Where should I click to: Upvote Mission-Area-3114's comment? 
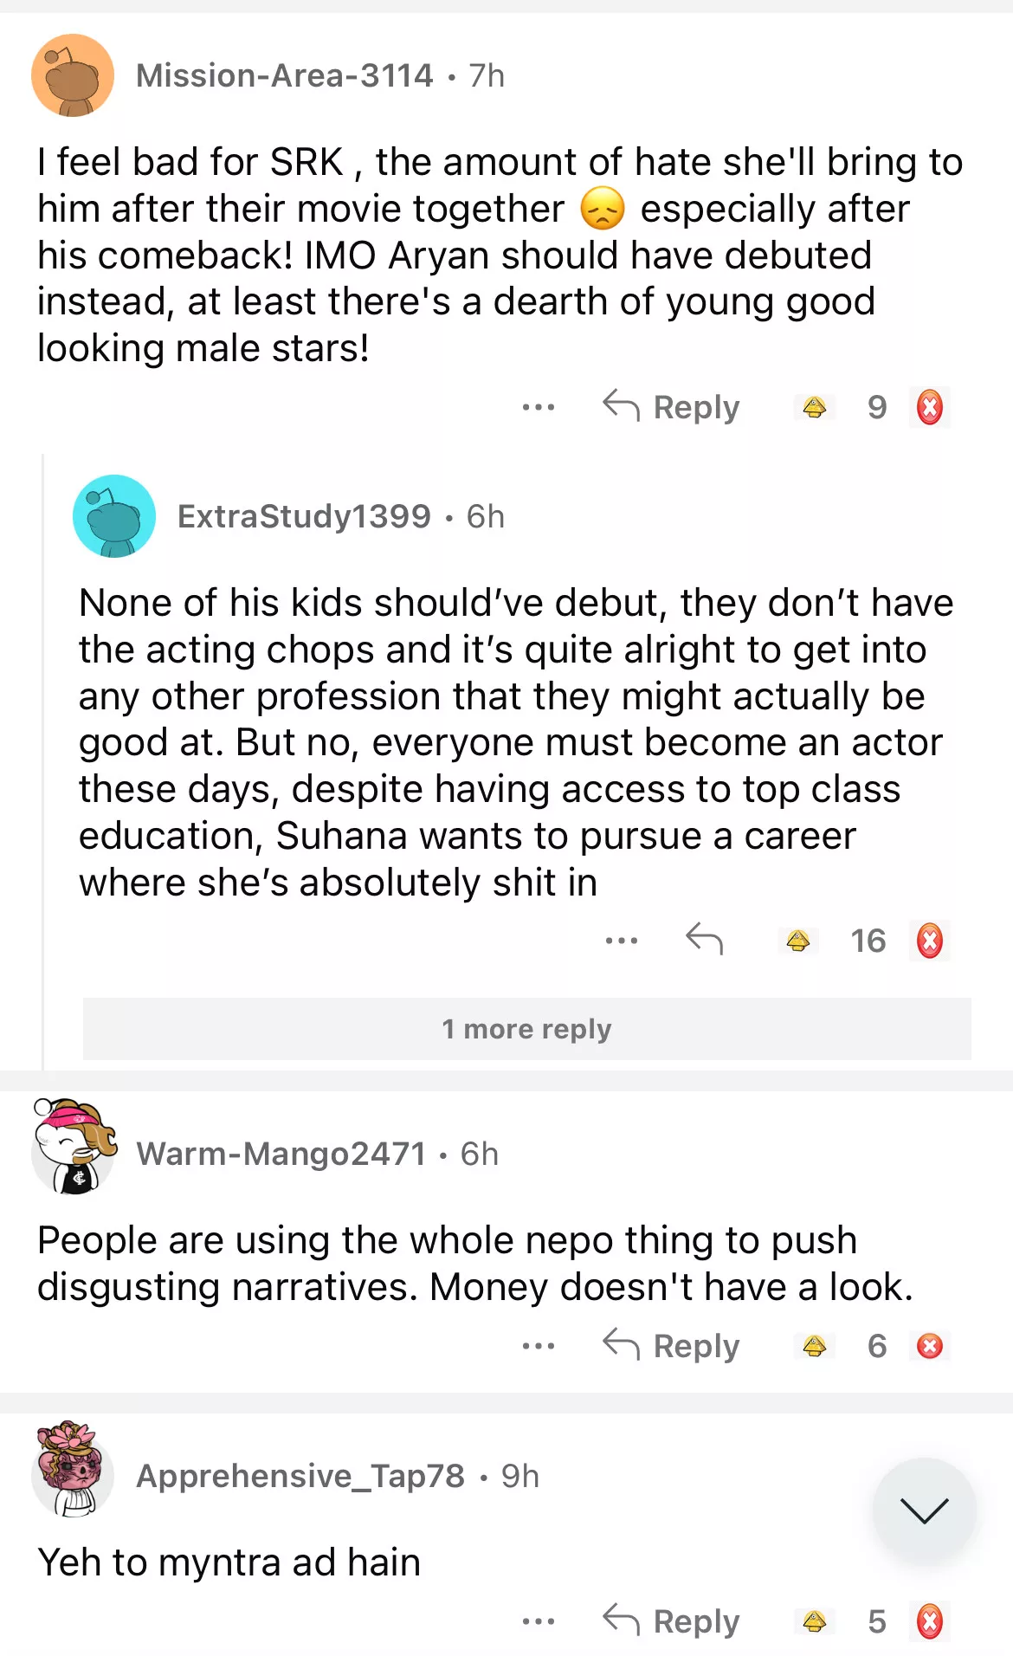814,407
